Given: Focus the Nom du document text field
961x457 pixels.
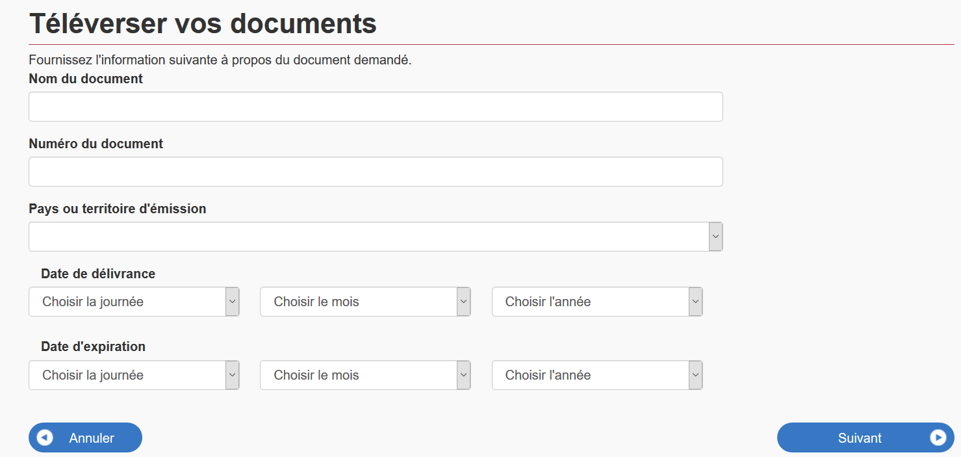Looking at the screenshot, I should [376, 107].
